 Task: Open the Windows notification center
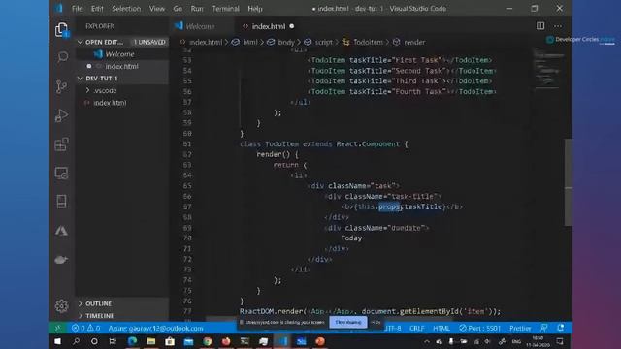pyautogui.click(x=560, y=341)
